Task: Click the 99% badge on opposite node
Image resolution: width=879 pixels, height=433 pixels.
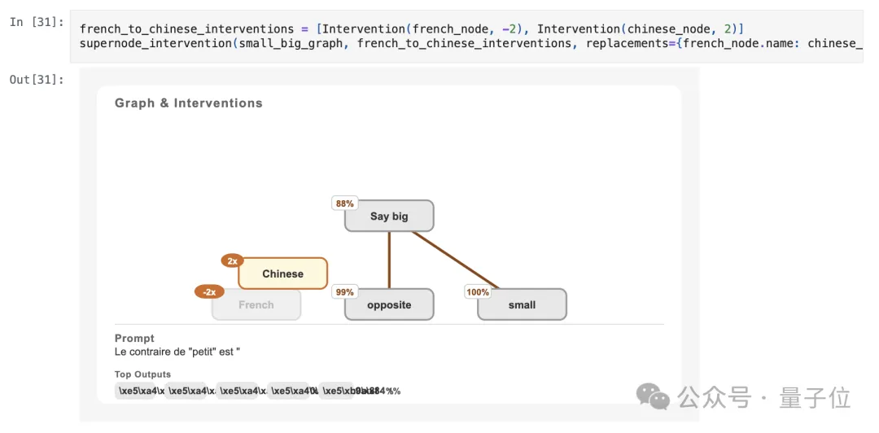Action: 344,291
